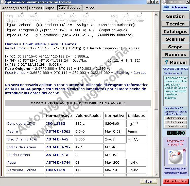Click Mostrar Ventana button
This screenshot has width=190, height=186.
coord(175,118)
